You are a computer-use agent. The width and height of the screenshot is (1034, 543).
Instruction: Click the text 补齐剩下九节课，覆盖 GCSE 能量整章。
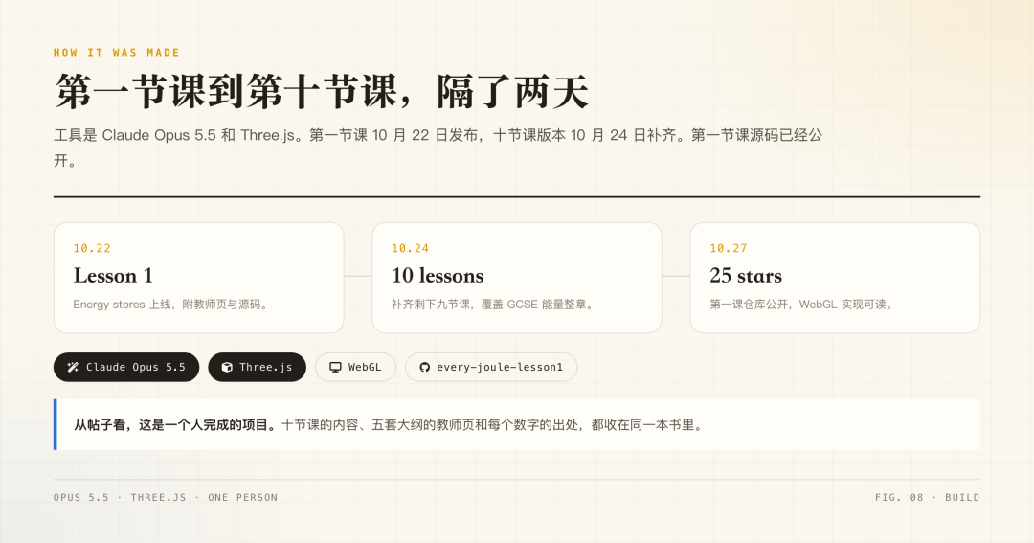pos(494,305)
